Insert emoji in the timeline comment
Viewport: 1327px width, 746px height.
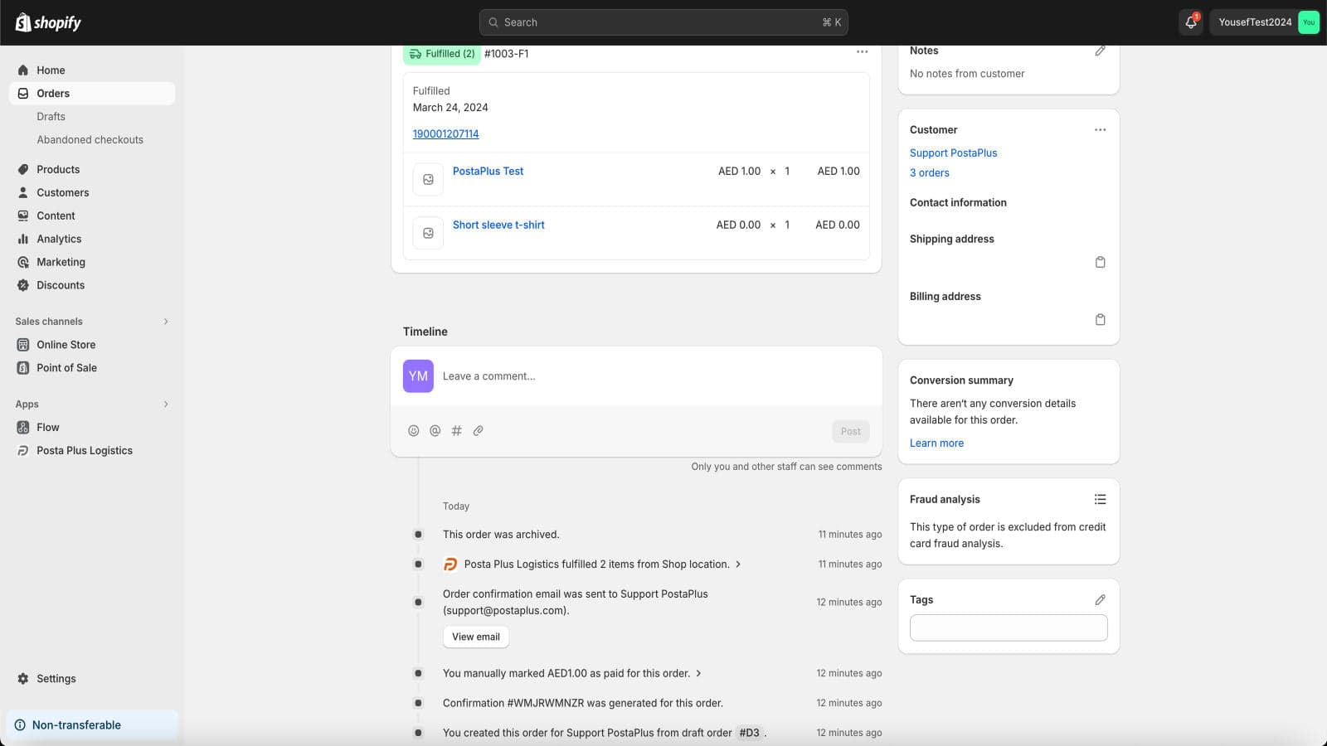[x=413, y=431]
